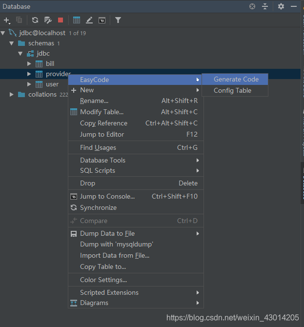Image resolution: width=304 pixels, height=327 pixels.
Task: Expand the bill table node
Action: tap(29, 63)
